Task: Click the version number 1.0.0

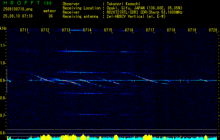Action: [x=48, y=3]
